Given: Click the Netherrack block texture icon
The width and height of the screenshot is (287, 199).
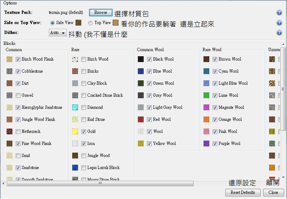Looking at the screenshot, I should pos(9,131).
